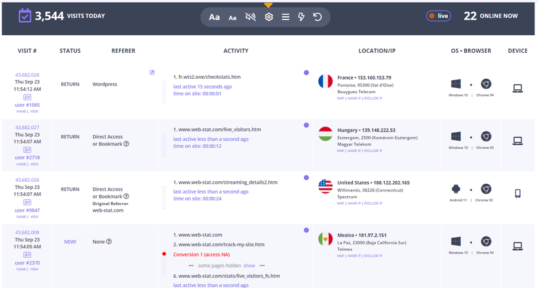Image resolution: width=539 pixels, height=288 pixels.
Task: Show hidden pages in Mexico visit
Action: pyautogui.click(x=249, y=265)
